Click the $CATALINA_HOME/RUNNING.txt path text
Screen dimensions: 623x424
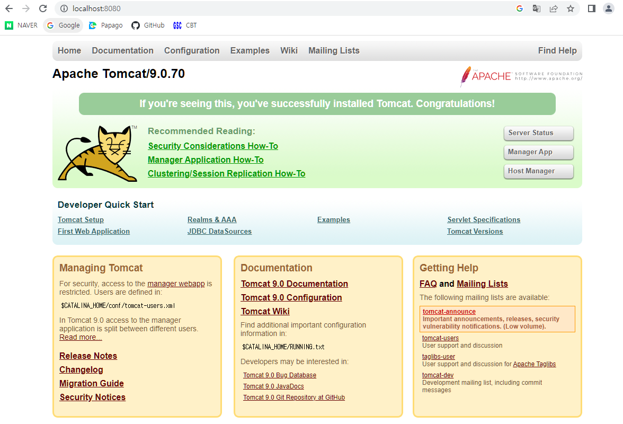283,347
